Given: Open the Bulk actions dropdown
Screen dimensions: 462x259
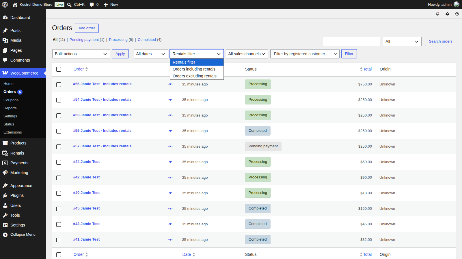Looking at the screenshot, I should click(x=81, y=54).
